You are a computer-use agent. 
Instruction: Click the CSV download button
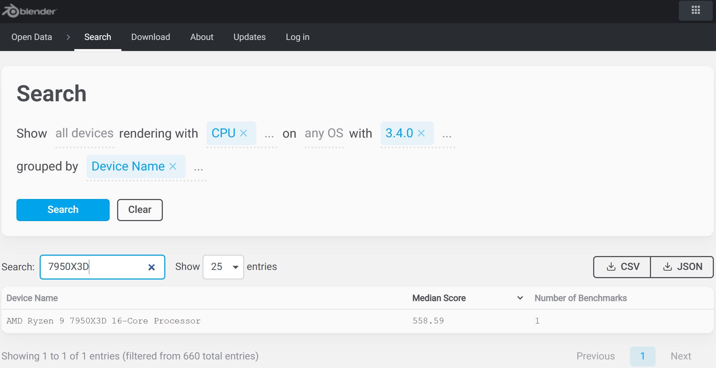click(x=622, y=267)
